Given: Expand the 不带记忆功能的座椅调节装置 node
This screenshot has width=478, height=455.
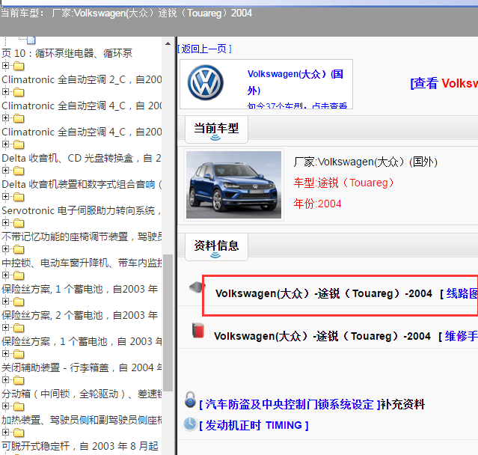Looking at the screenshot, I should [x=5, y=223].
